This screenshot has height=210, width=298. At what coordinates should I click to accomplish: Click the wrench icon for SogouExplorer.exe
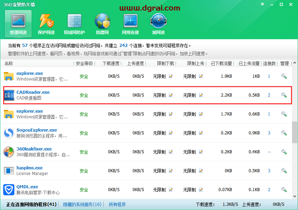(x=284, y=133)
